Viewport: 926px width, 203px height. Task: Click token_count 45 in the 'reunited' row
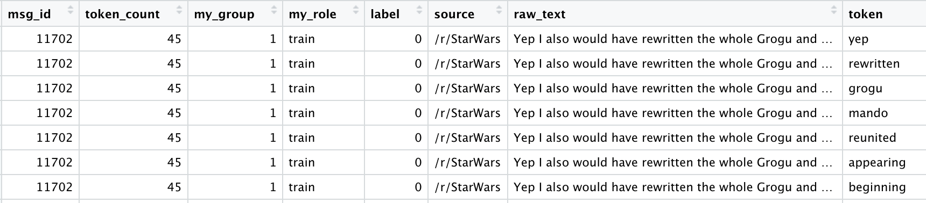point(174,138)
